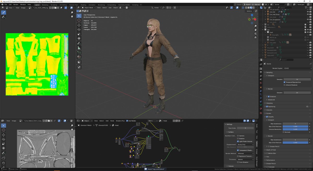
Task: Open the Render properties tab icon
Action: pos(261,69)
